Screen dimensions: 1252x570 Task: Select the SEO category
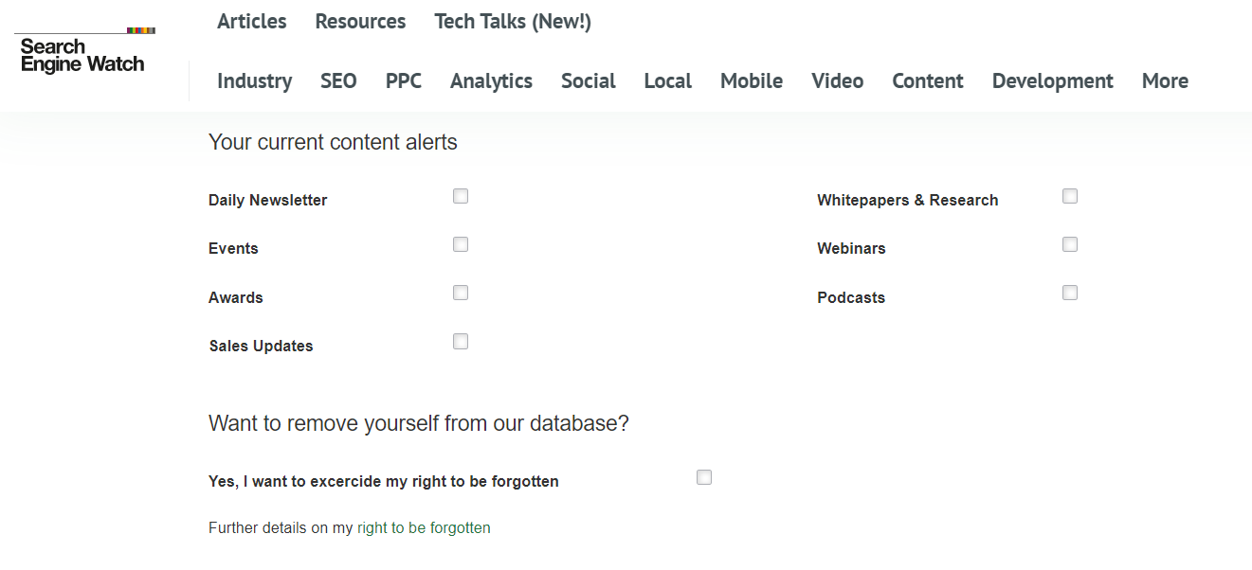[338, 80]
